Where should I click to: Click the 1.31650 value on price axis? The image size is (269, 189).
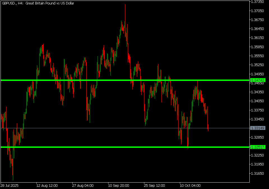click(258, 173)
